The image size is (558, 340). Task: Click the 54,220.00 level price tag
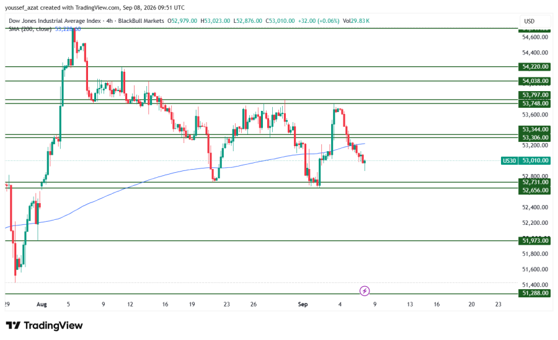tap(534, 67)
